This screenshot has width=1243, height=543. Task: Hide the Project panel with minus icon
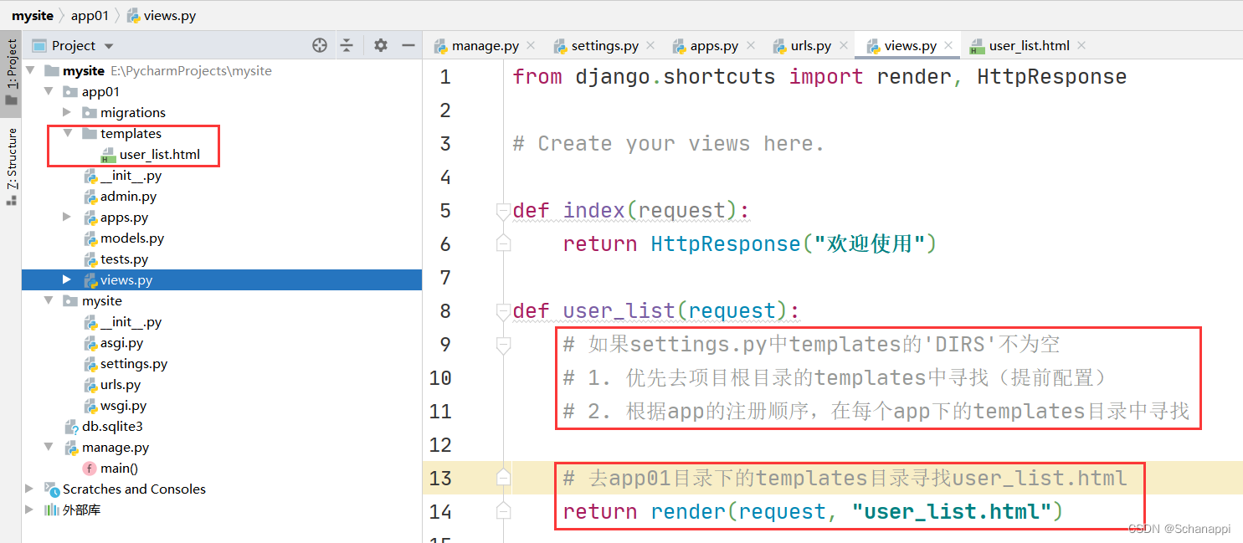408,46
